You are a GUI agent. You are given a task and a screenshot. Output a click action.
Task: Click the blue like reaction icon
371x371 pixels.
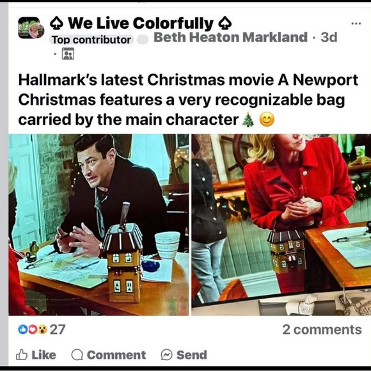pos(23,329)
